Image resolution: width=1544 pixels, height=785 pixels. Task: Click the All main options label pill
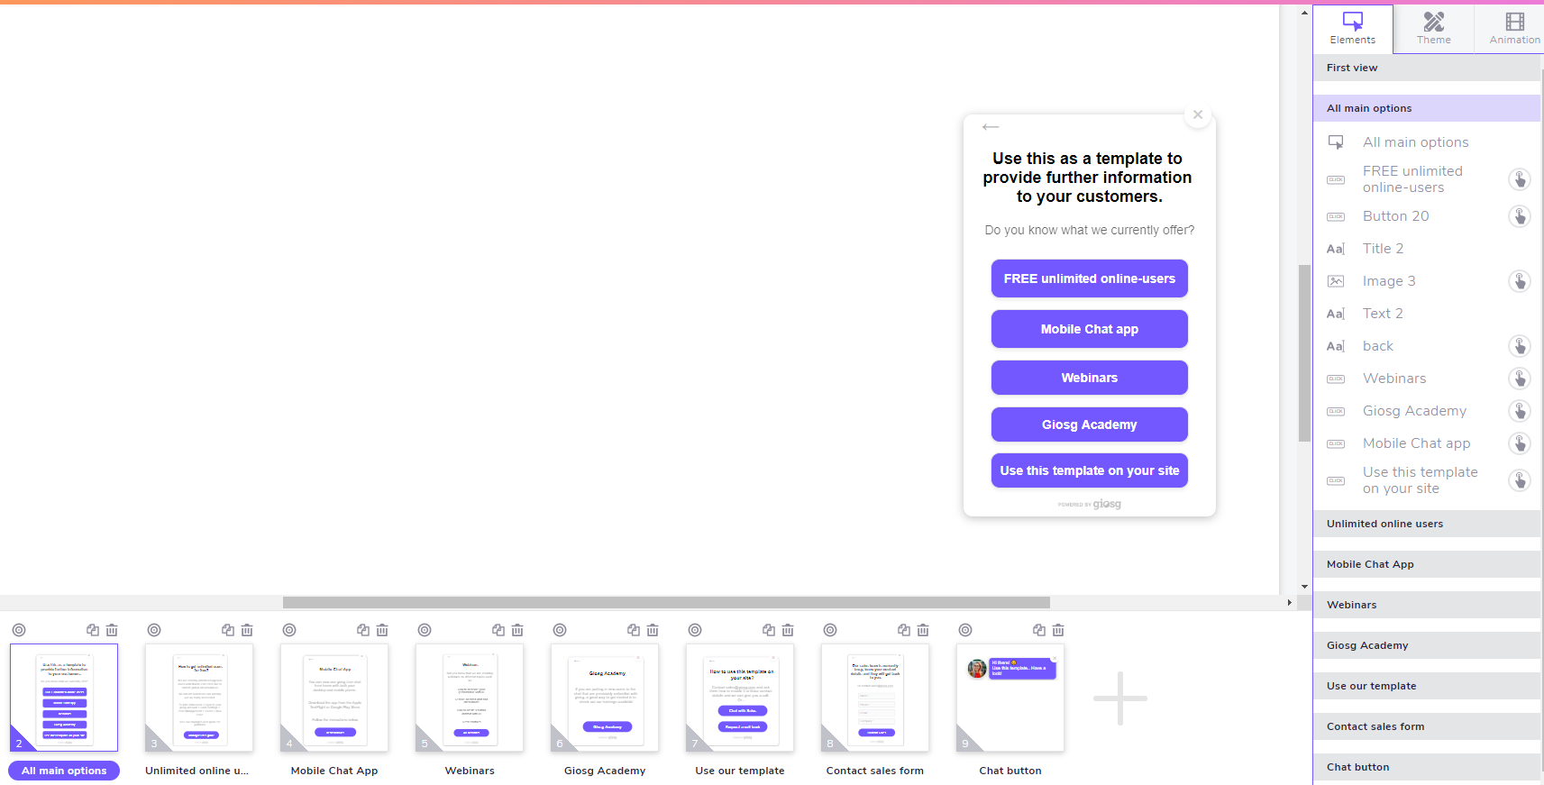(x=64, y=771)
